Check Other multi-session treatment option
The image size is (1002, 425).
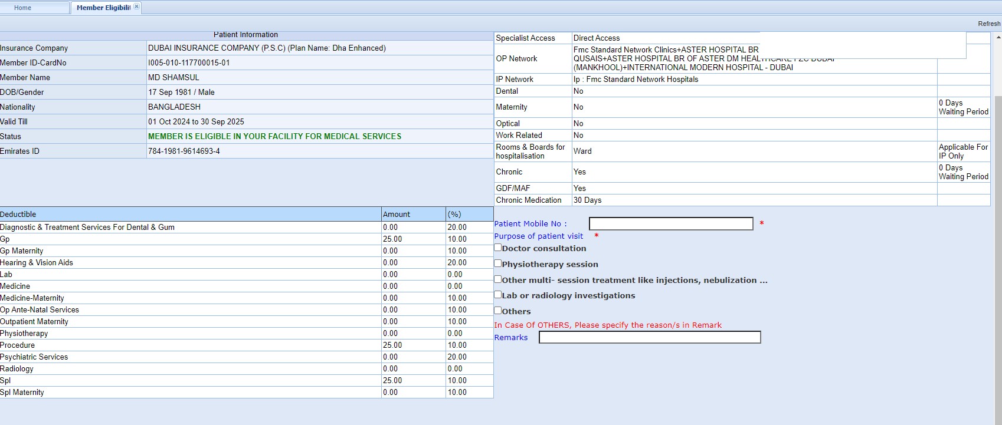[x=498, y=279]
